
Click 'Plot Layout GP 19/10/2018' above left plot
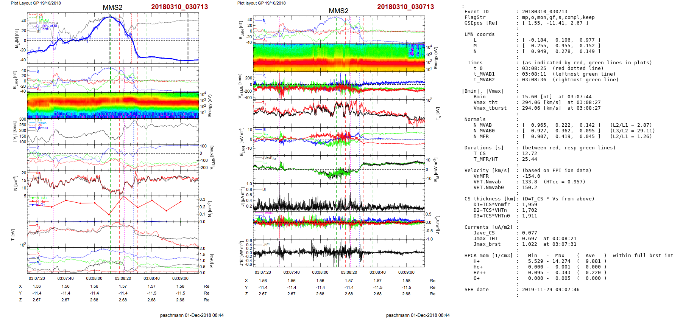pos(36,3)
